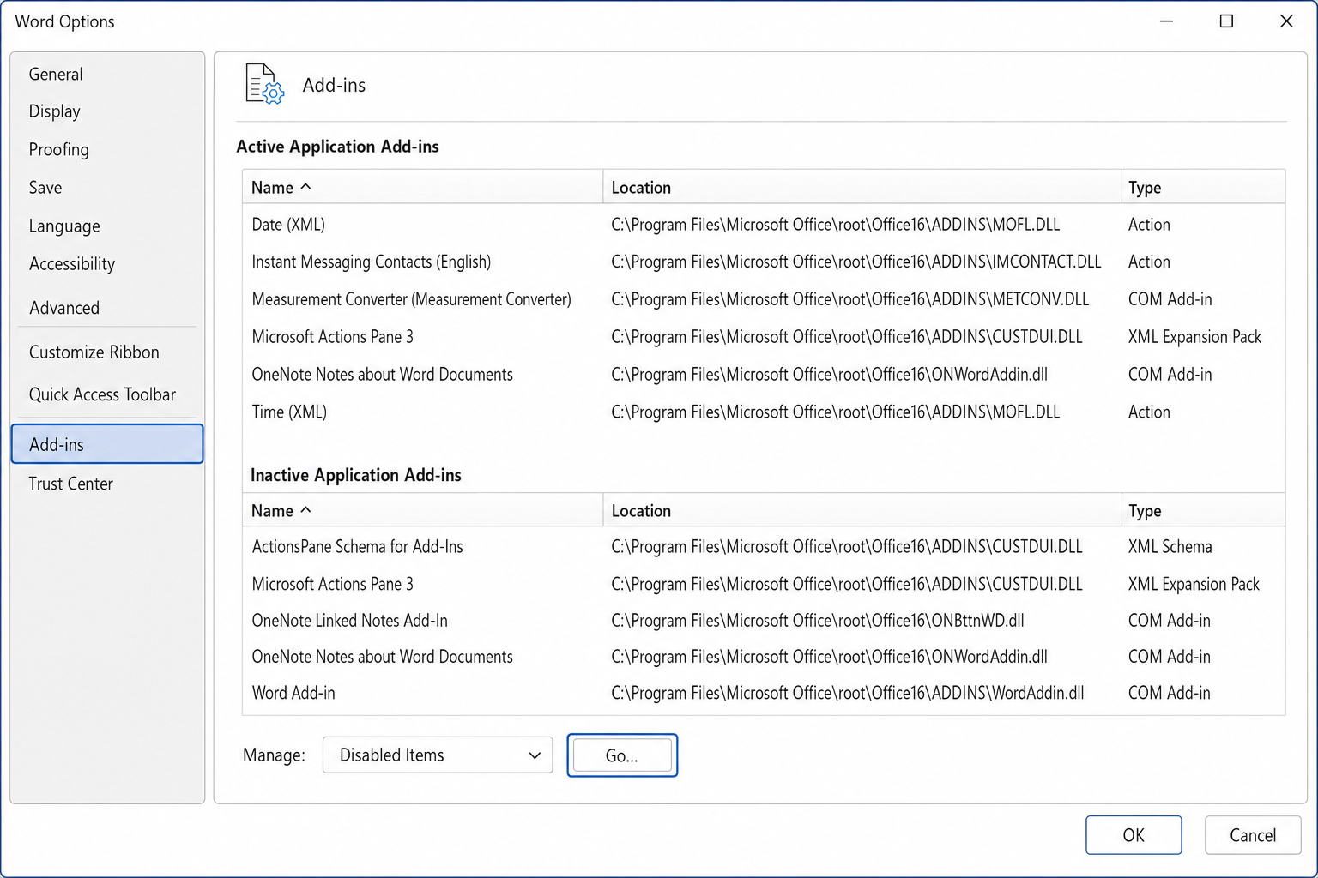Open the Proofing settings
Image resolution: width=1318 pixels, height=878 pixels.
[58, 149]
